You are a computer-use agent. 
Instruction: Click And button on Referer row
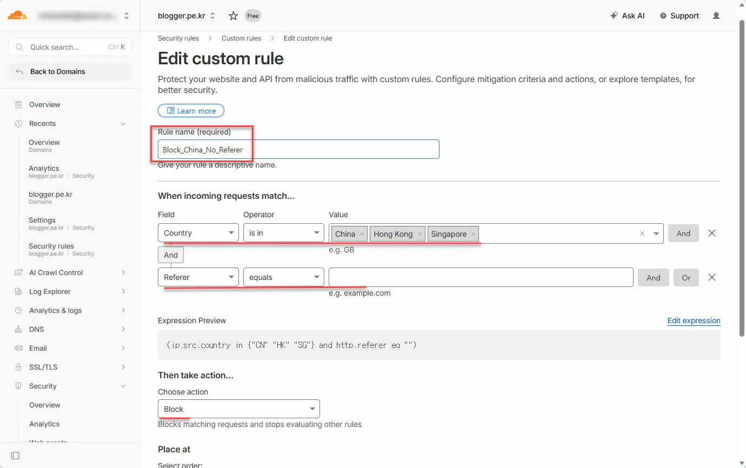(654, 277)
